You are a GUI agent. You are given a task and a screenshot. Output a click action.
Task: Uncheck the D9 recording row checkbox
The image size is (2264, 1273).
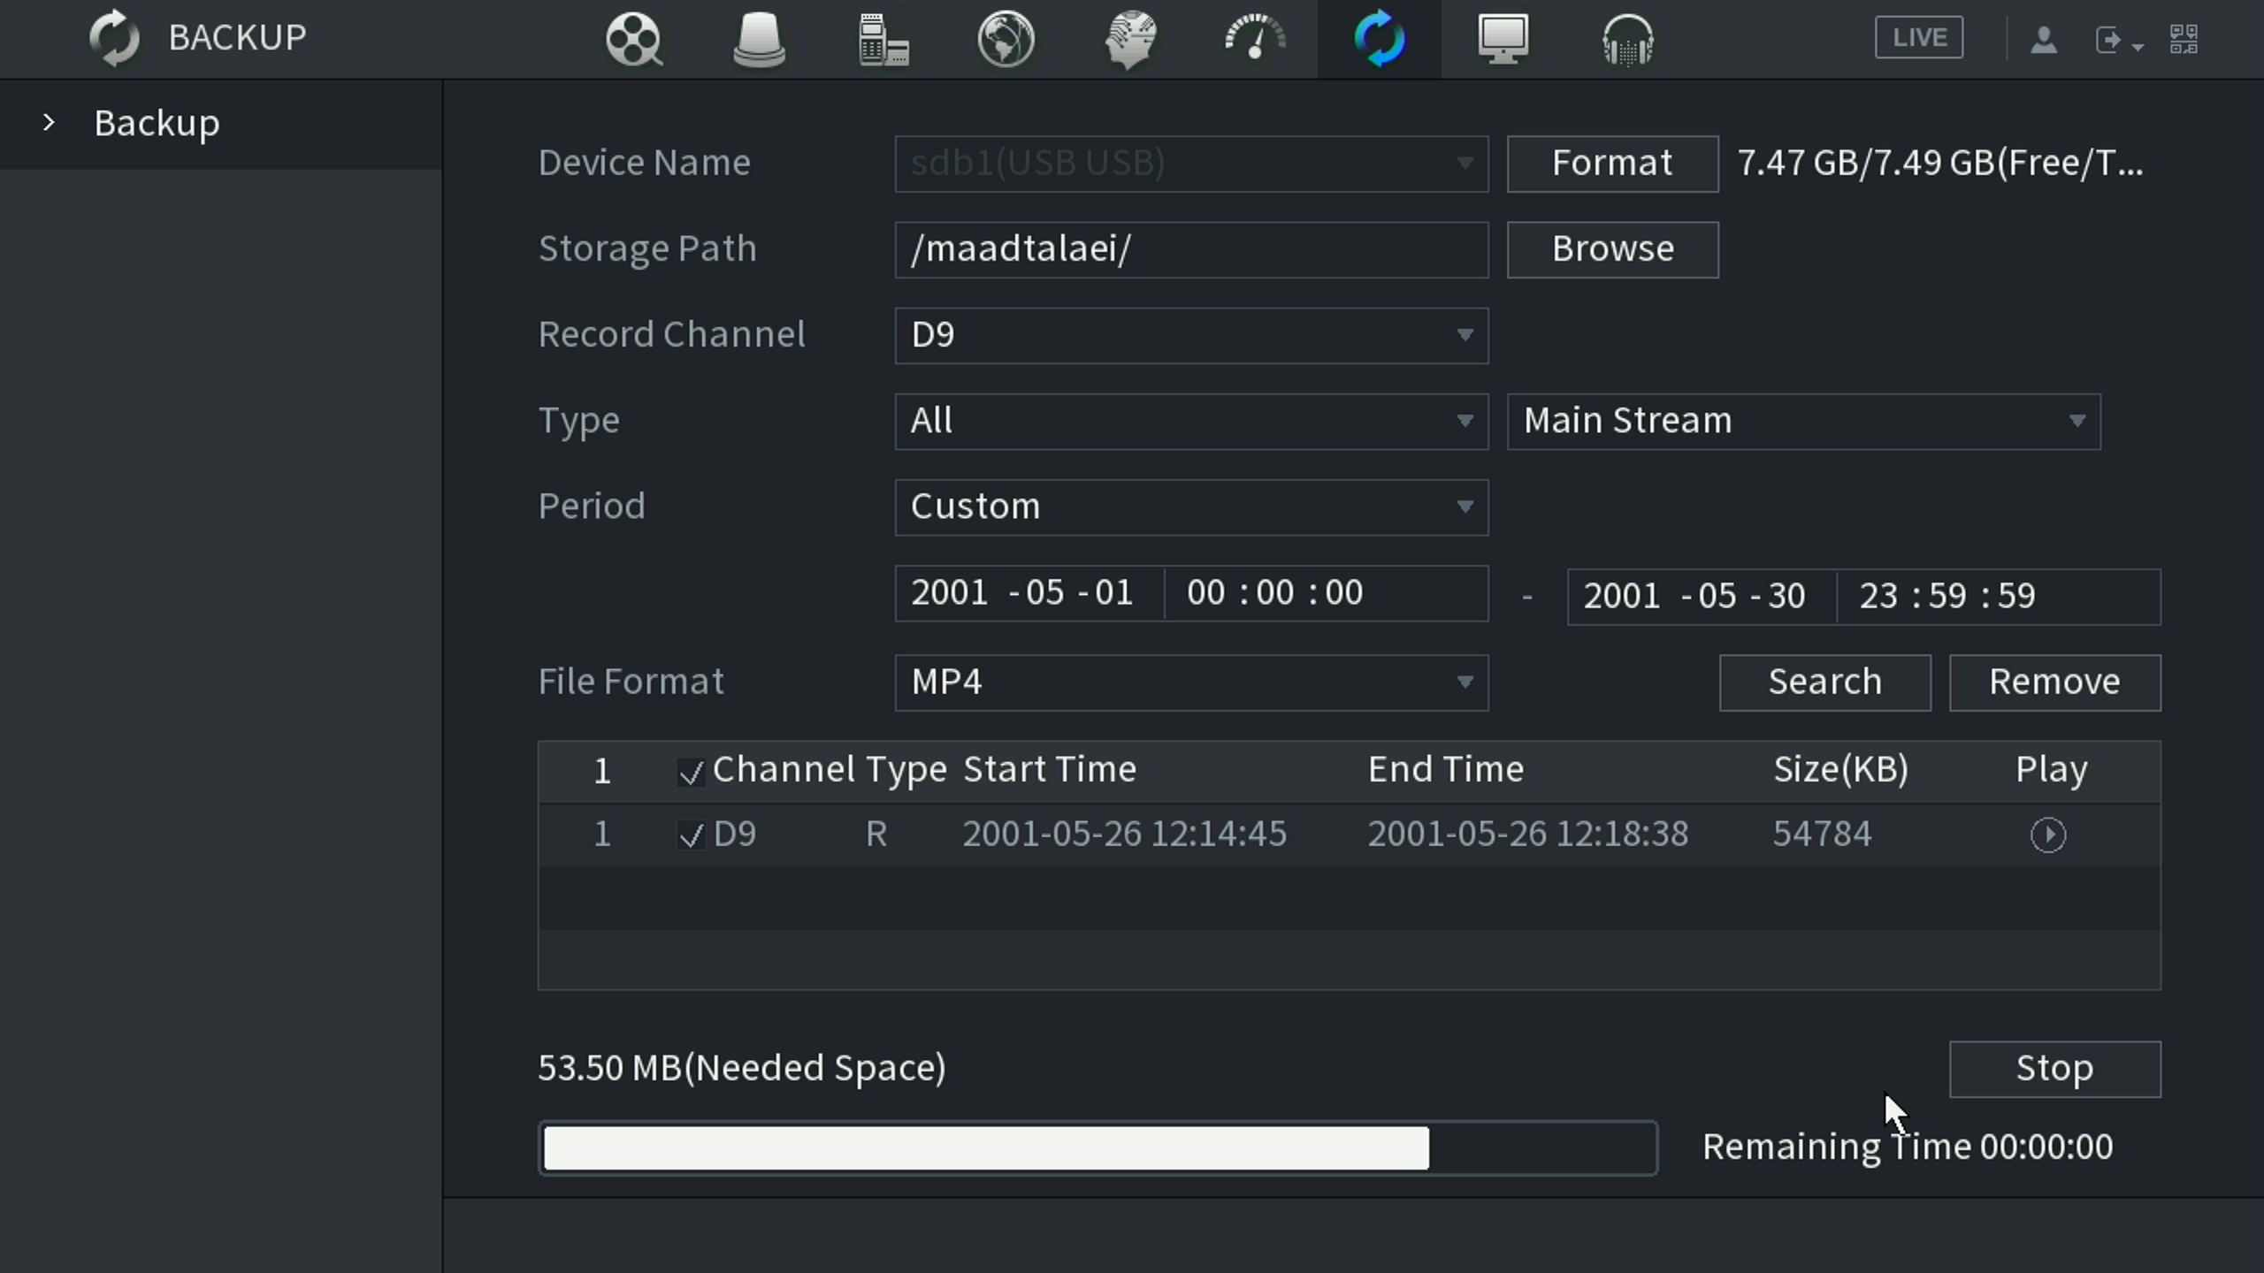click(x=691, y=835)
